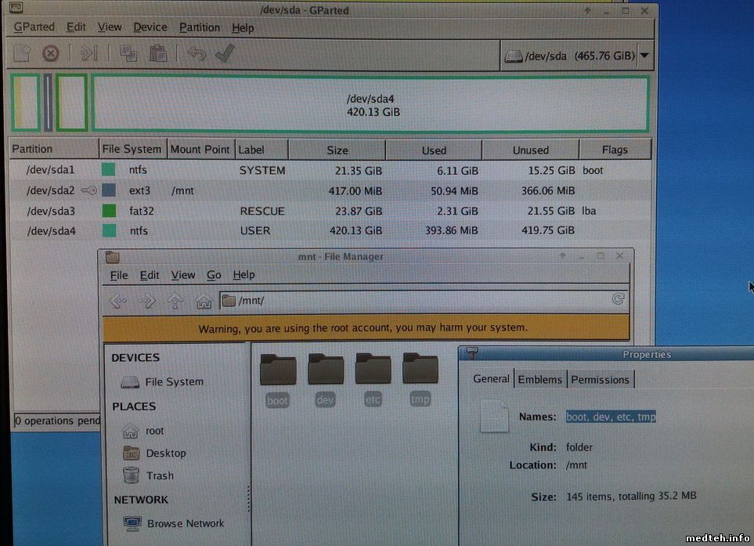Click the Resize/Move partition toolbar icon
This screenshot has width=754, height=546.
[x=89, y=53]
